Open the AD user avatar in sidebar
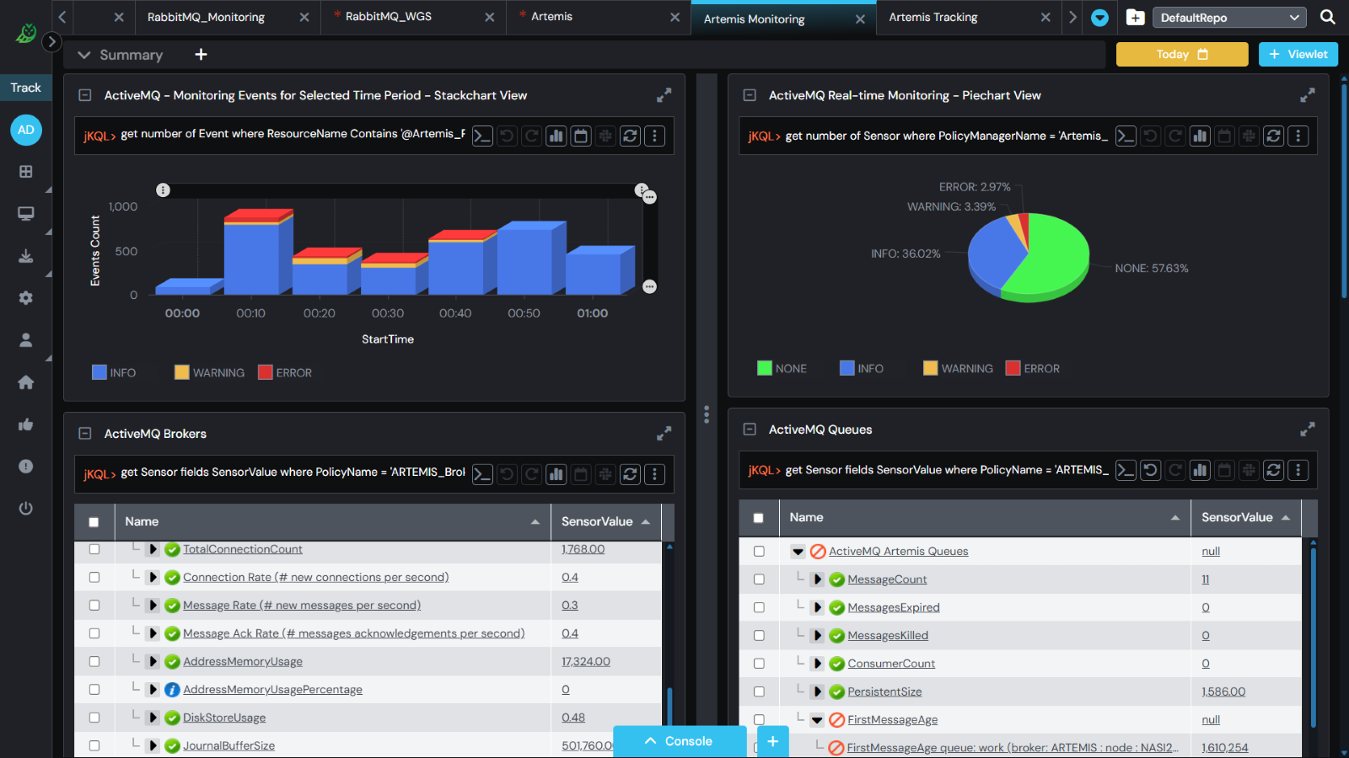Screen dimensions: 1349x758 point(26,130)
